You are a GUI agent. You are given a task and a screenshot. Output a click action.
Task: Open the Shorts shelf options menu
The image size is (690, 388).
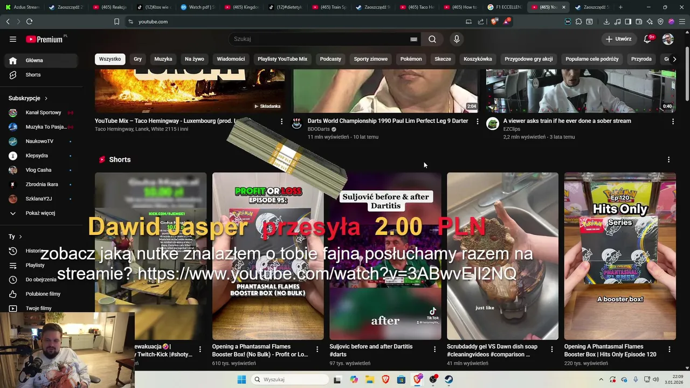click(668, 160)
